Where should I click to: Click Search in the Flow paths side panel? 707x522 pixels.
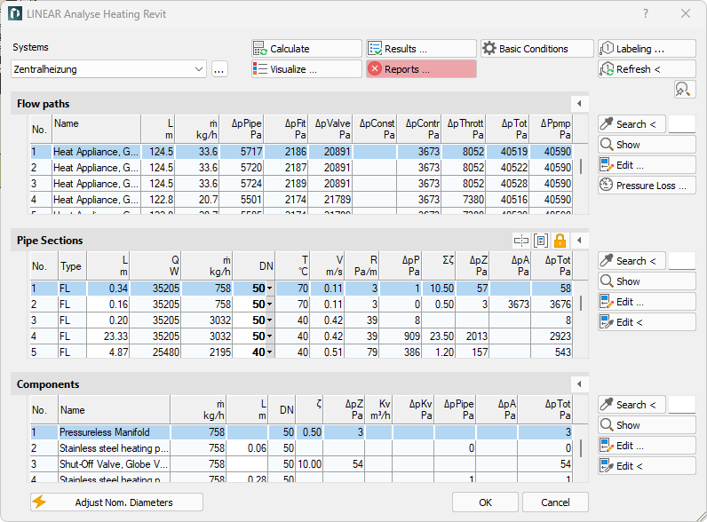point(632,124)
